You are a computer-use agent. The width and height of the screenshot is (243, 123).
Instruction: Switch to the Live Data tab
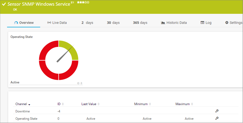coord(57,23)
